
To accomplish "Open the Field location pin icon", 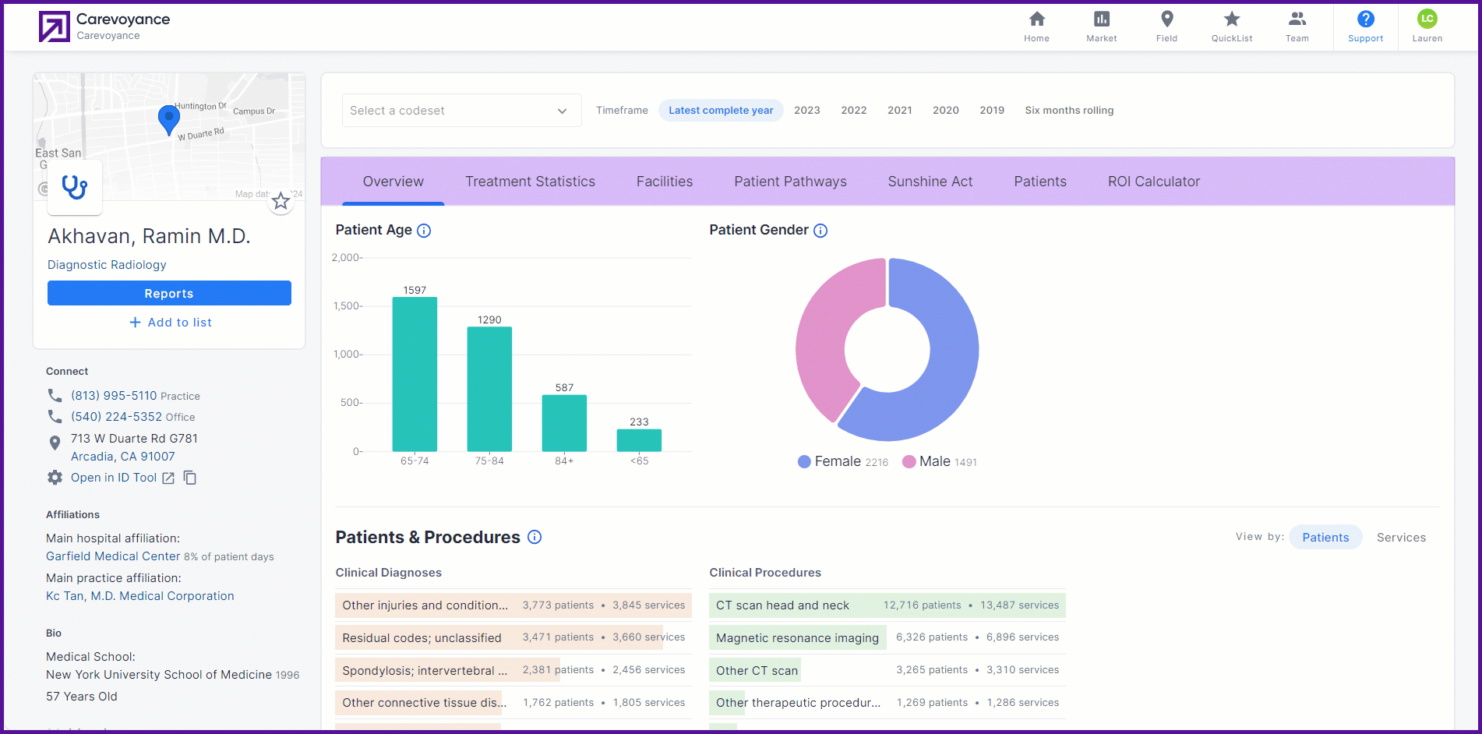I will [1166, 19].
